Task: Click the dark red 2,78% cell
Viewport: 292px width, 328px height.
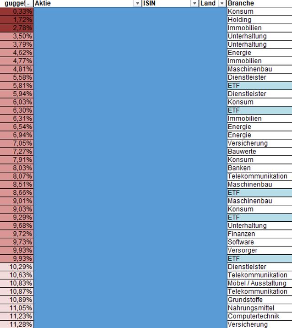Action: point(16,28)
